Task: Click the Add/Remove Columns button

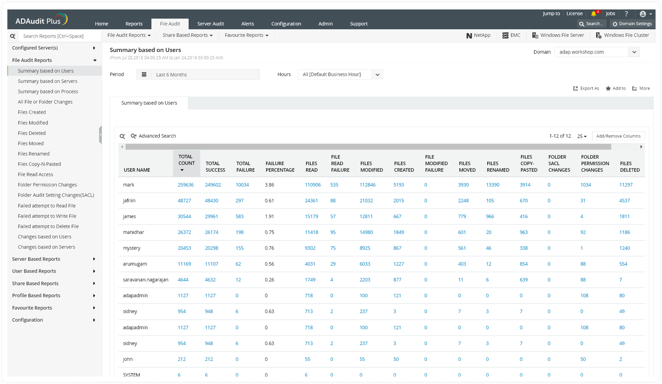Action: click(618, 136)
